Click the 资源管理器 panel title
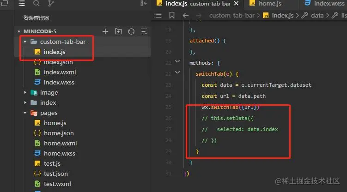The height and width of the screenshot is (192, 347). (37, 18)
